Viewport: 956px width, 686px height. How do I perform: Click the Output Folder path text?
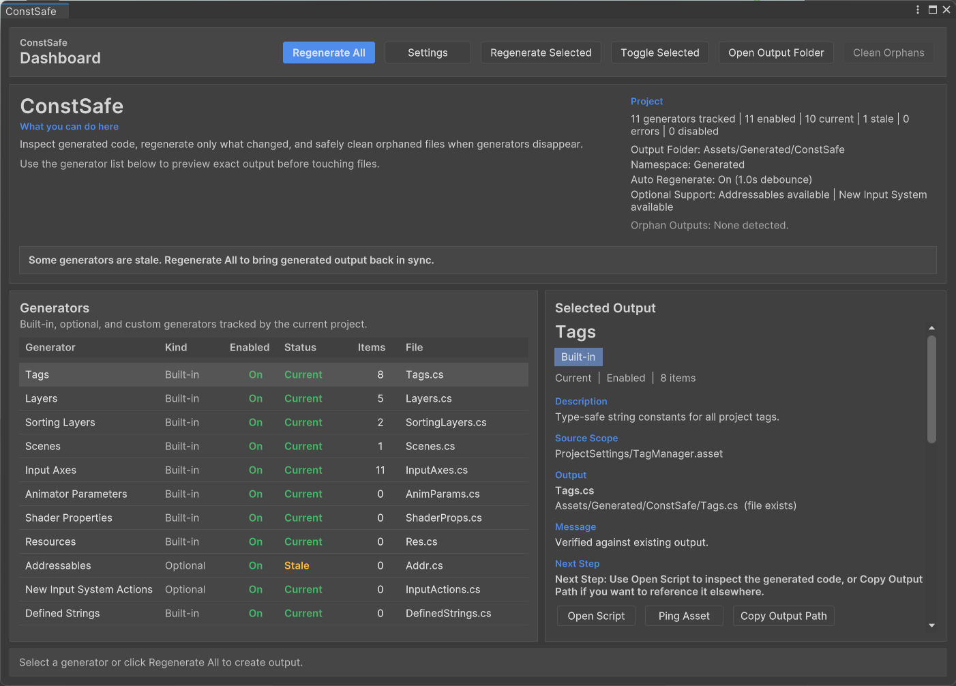click(738, 149)
